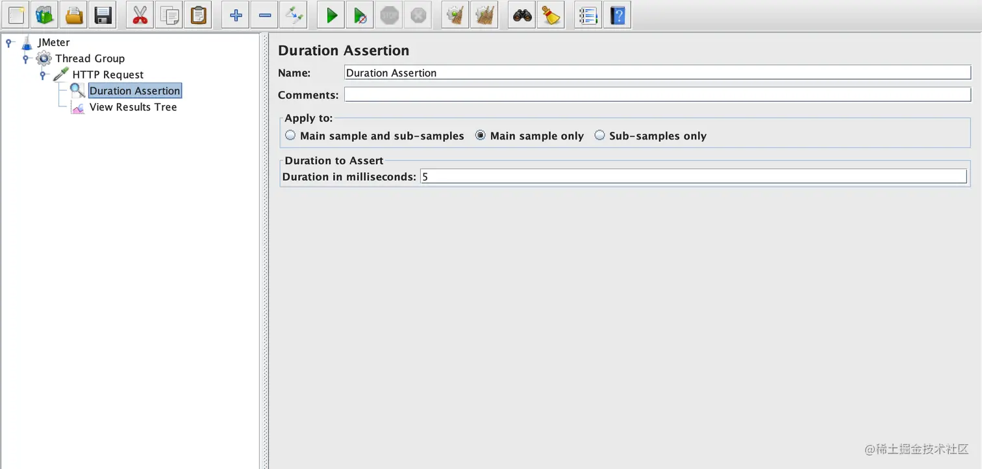This screenshot has height=469, width=982.
Task: Click the minus Collapse All icon
Action: [264, 15]
